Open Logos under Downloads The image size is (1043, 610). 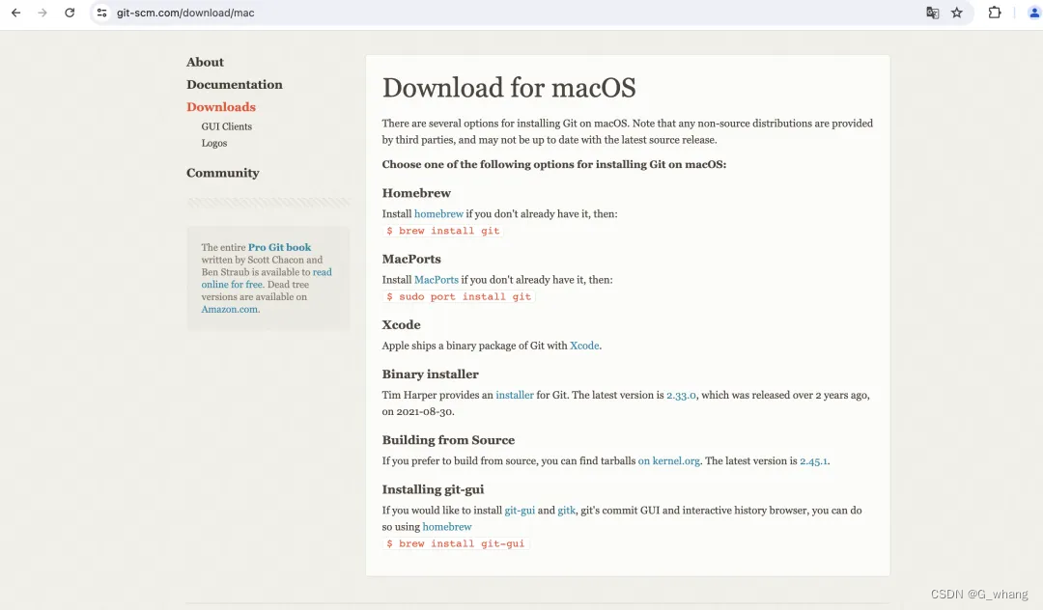pyautogui.click(x=214, y=143)
